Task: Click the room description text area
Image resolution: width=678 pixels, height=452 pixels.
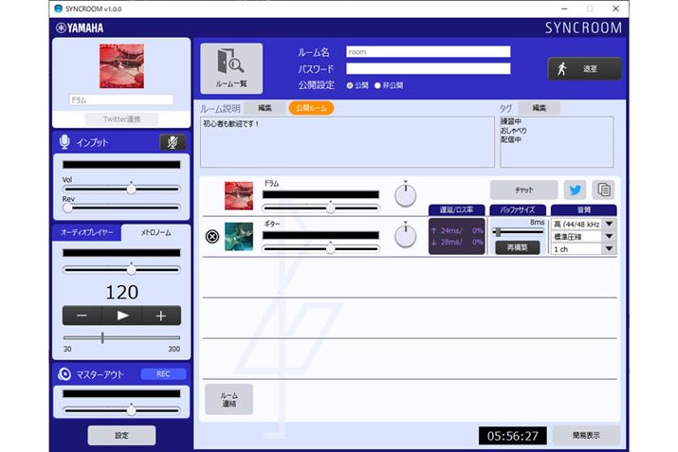Action: 347,142
